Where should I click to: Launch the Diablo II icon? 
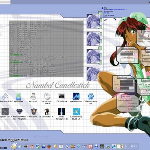click(x=47, y=112)
